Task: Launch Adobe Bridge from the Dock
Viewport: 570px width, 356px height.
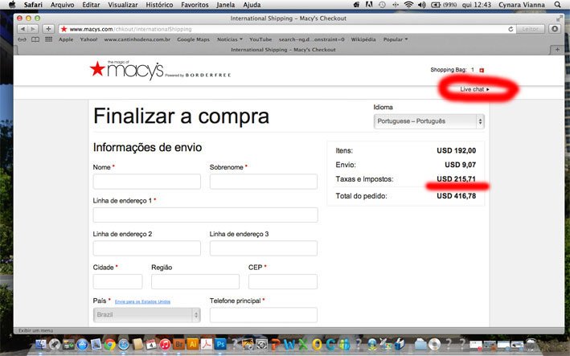Action: (x=178, y=344)
